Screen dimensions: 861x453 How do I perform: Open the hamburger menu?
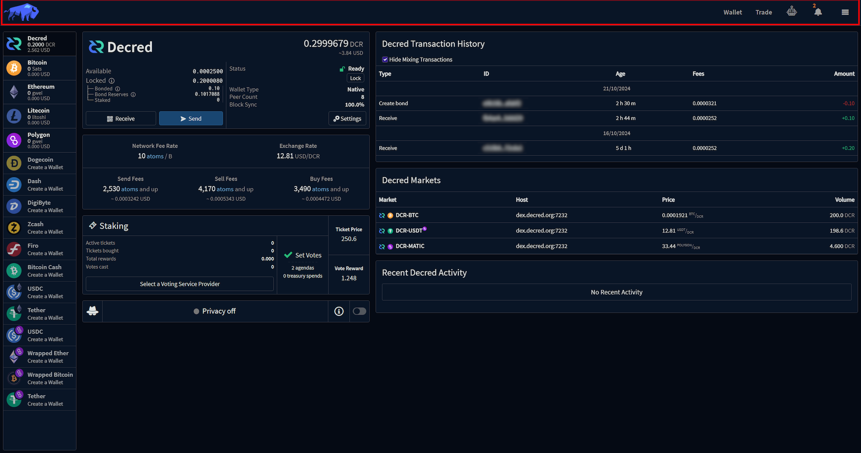[845, 12]
